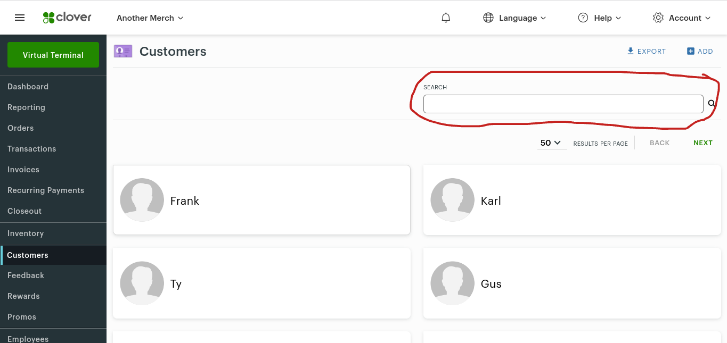
Task: Focus the customer Search input field
Action: 563,104
